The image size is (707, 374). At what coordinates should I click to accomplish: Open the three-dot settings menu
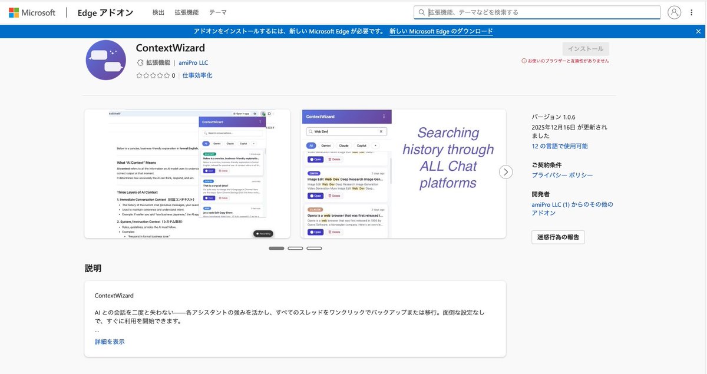692,12
